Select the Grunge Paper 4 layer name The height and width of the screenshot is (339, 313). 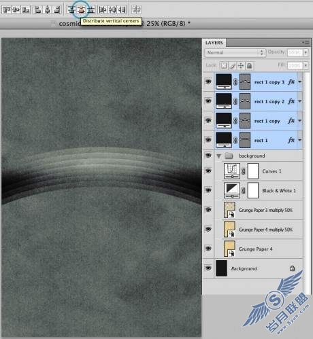[256, 249]
